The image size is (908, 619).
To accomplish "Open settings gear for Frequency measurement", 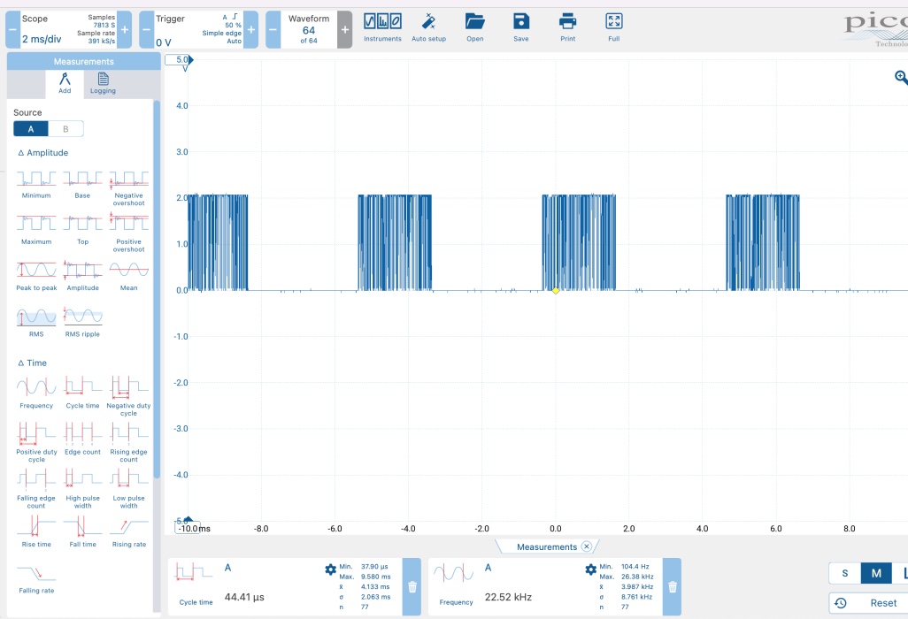I will point(591,570).
